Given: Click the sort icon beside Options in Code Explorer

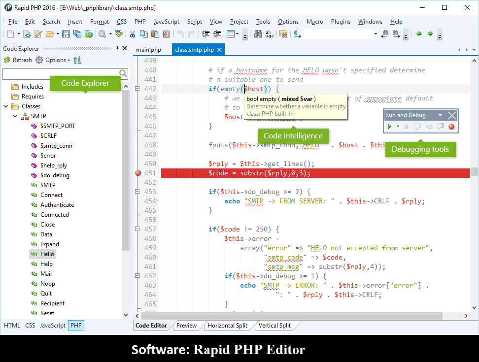Looking at the screenshot, I should 77,60.
